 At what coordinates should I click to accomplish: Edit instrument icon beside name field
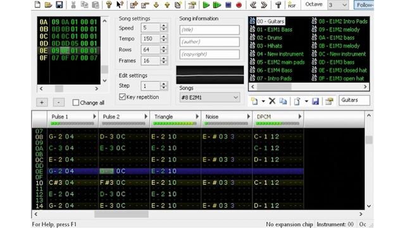tap(329, 101)
